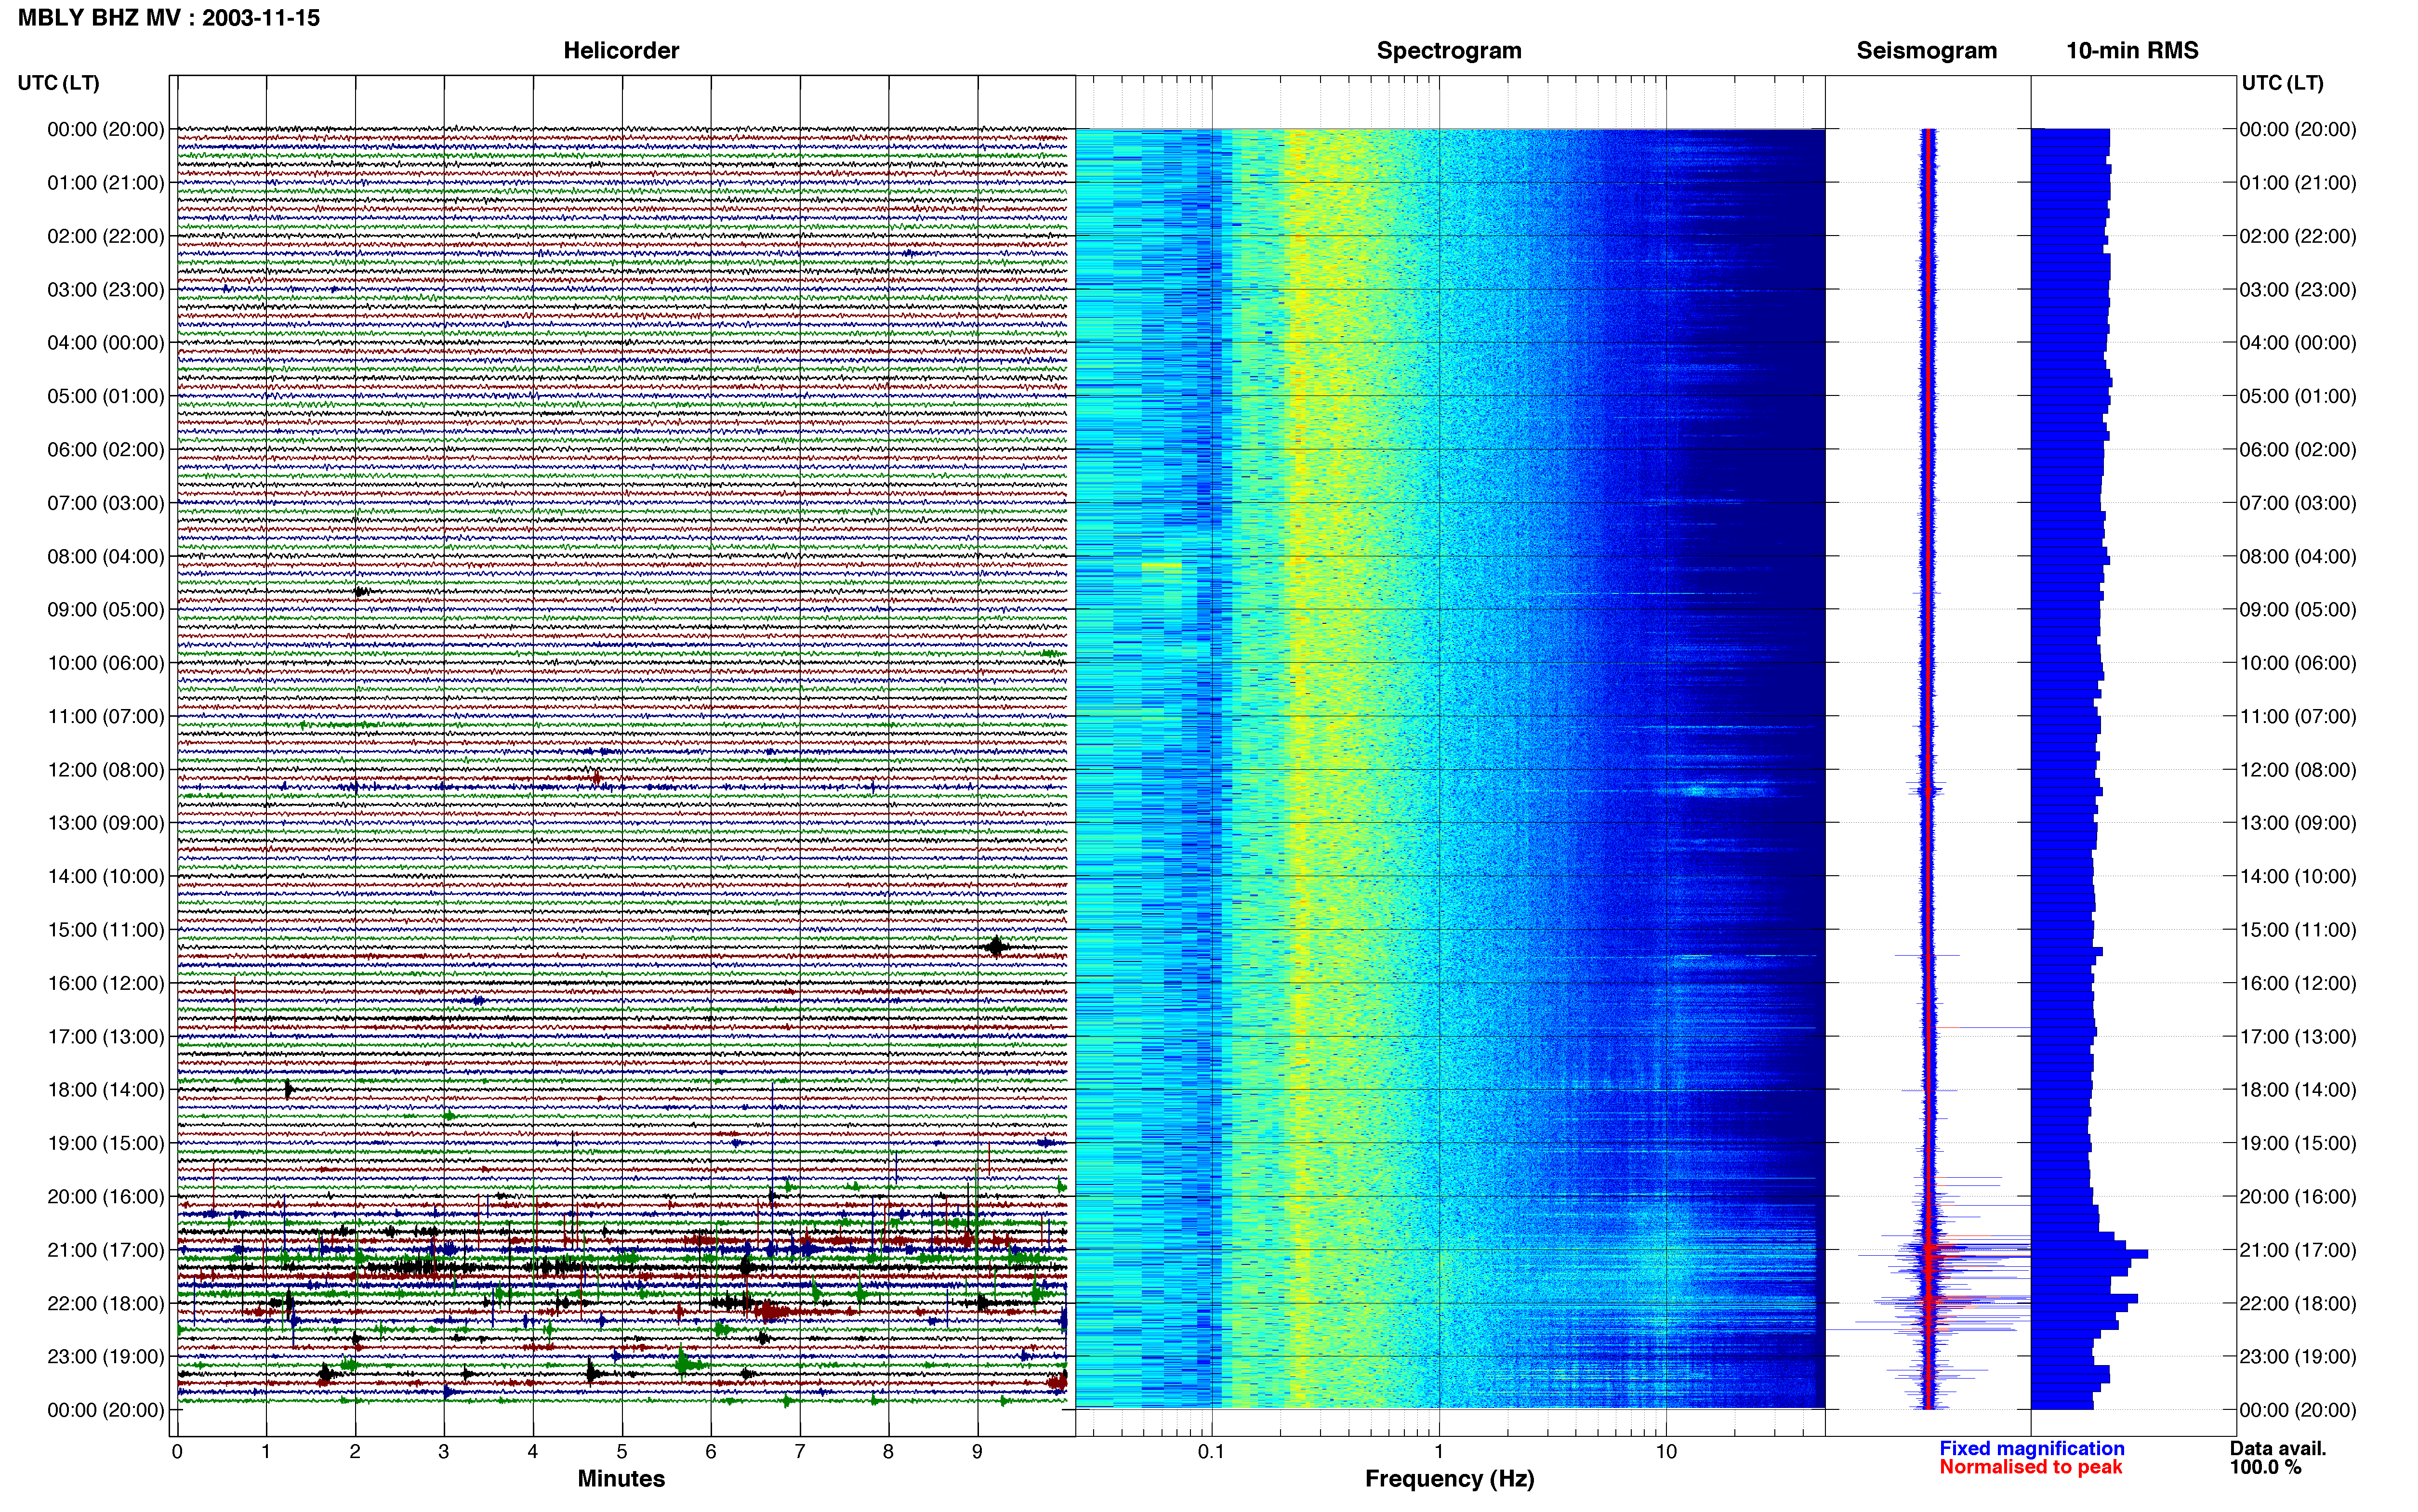Click '23:00 (19:00)' on the Helicorder time axis
The image size is (2418, 1512).
pyautogui.click(x=105, y=1357)
